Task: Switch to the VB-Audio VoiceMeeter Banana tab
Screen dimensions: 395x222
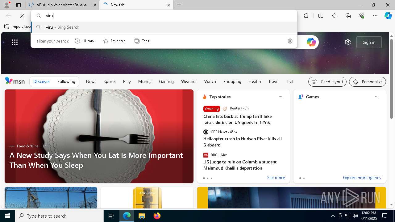Action: point(62,5)
